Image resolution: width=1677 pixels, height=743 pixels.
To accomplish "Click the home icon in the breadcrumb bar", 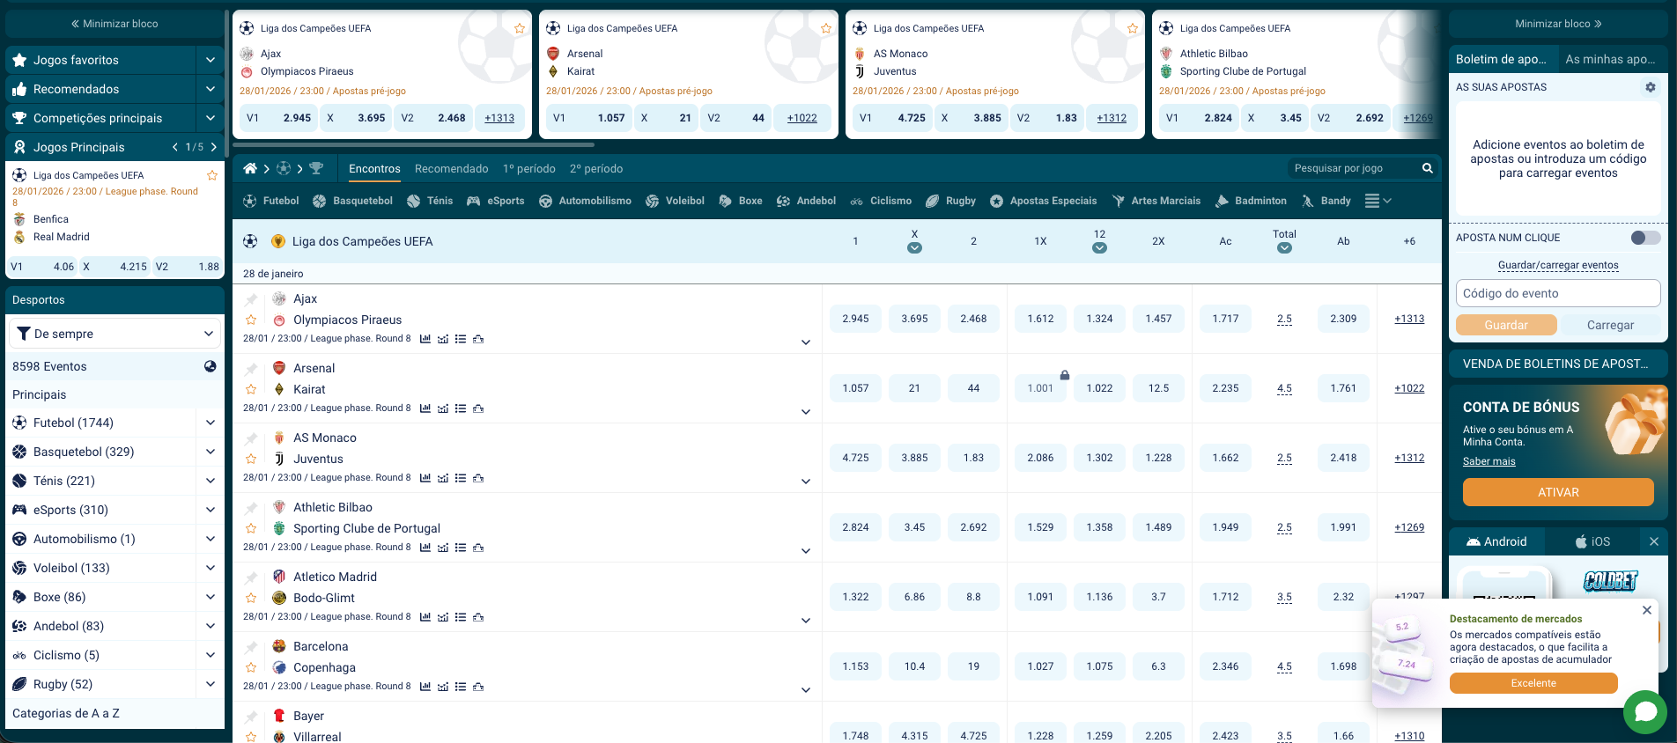I will point(250,168).
